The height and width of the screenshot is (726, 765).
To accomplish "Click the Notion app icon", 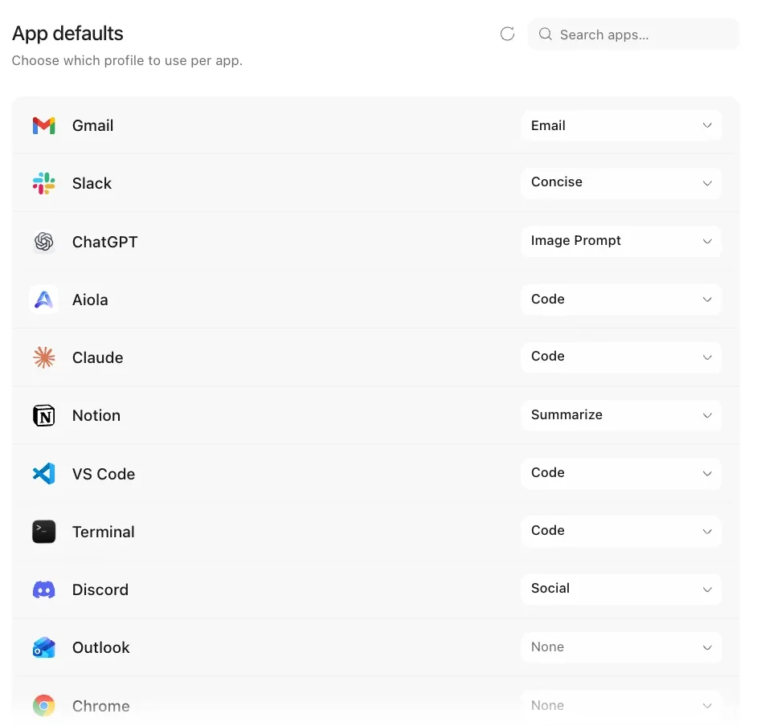I will 44,415.
